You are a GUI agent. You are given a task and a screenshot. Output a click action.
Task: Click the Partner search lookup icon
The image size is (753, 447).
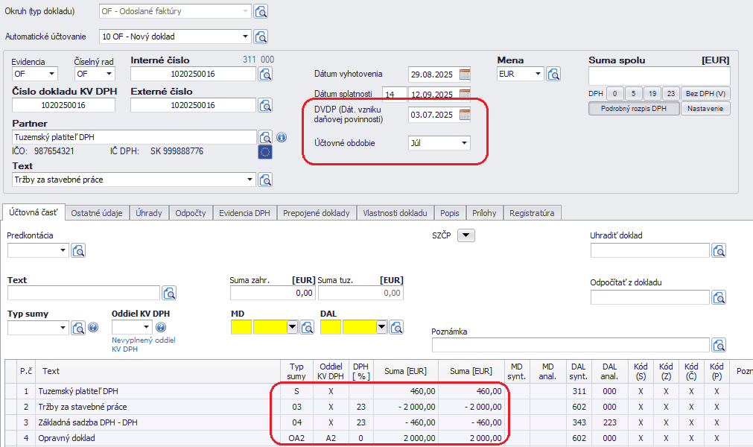pos(265,137)
